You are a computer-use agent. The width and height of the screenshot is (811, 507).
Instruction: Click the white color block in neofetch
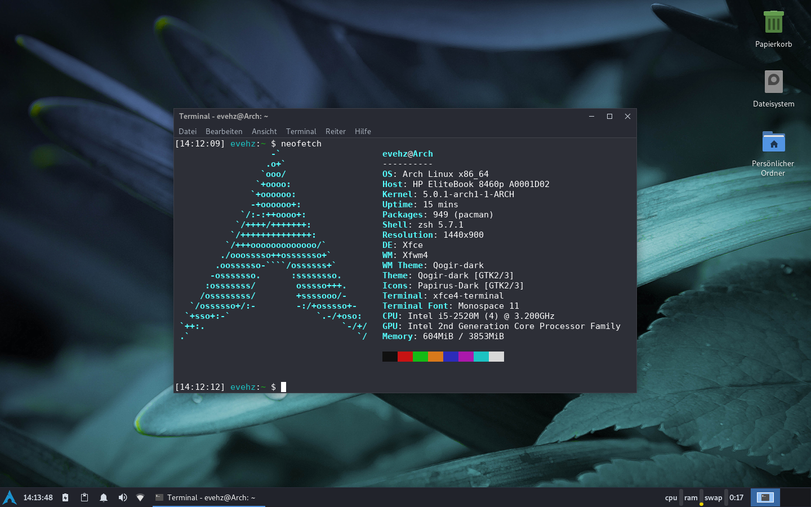pos(496,357)
